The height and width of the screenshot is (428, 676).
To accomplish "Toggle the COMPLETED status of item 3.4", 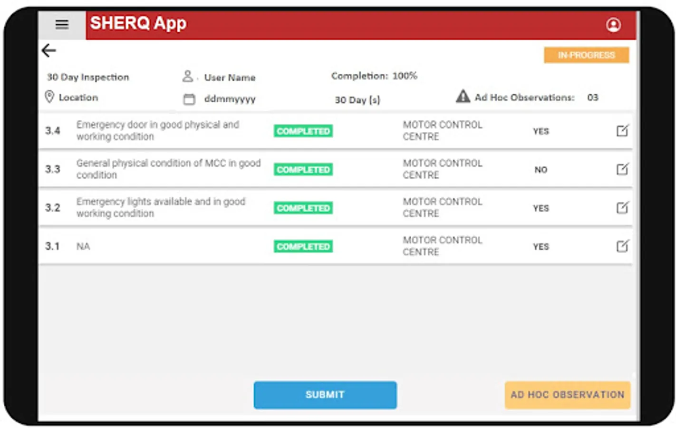I will [x=302, y=131].
